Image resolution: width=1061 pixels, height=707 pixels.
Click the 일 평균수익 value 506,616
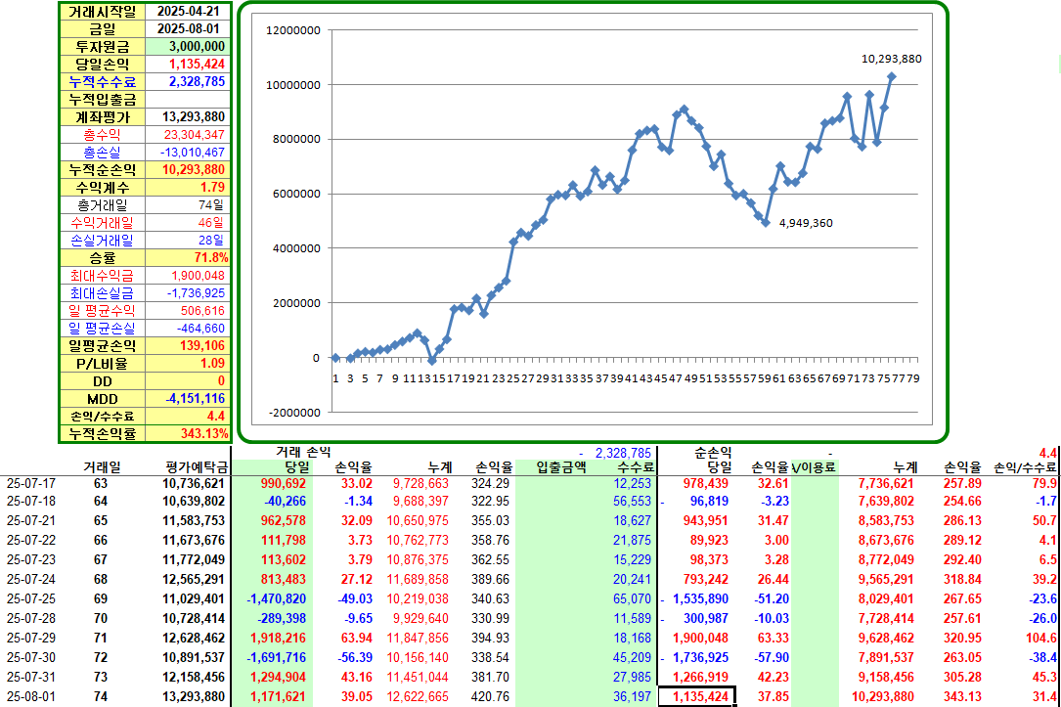[x=188, y=311]
